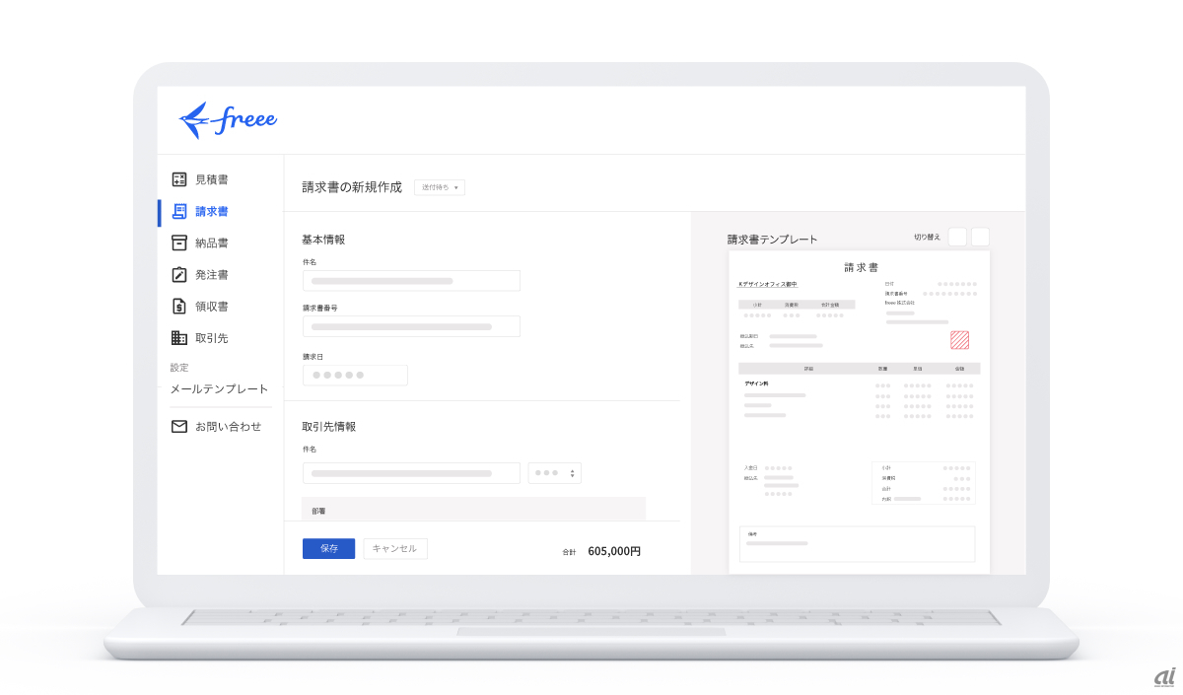1183x695 pixels.
Task: Click the 納品書 box icon
Action: click(179, 243)
